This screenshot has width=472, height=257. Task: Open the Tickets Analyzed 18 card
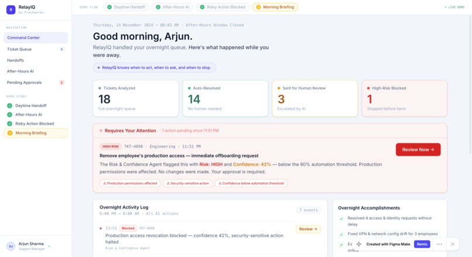[136, 98]
